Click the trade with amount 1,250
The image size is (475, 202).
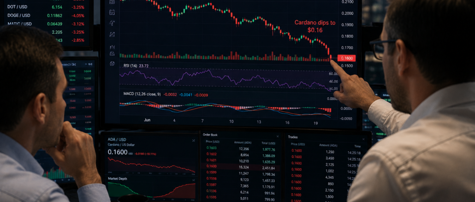coord(326,152)
